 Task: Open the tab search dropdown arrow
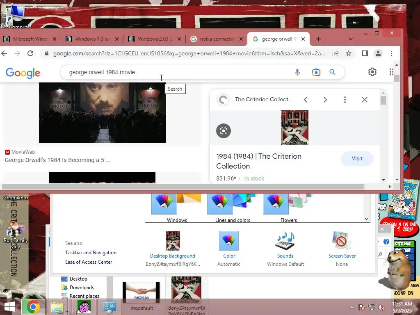click(350, 39)
